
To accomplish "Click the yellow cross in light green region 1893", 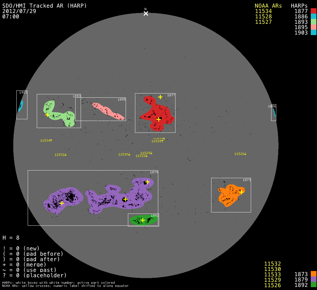I will [x=47, y=115].
